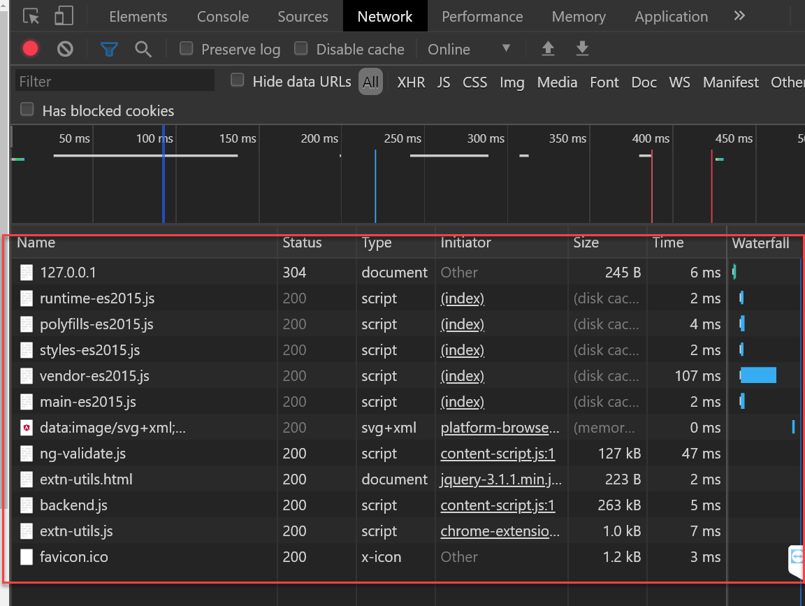The width and height of the screenshot is (805, 606).
Task: Click the Angular icon of data:image row
Action: point(26,427)
